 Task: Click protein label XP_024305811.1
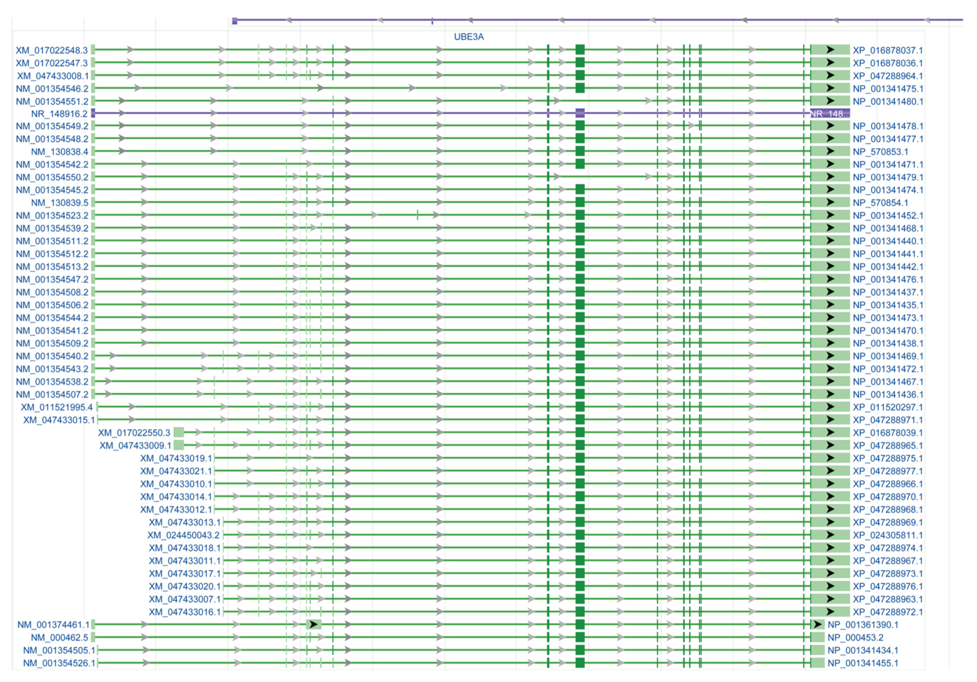(x=888, y=535)
